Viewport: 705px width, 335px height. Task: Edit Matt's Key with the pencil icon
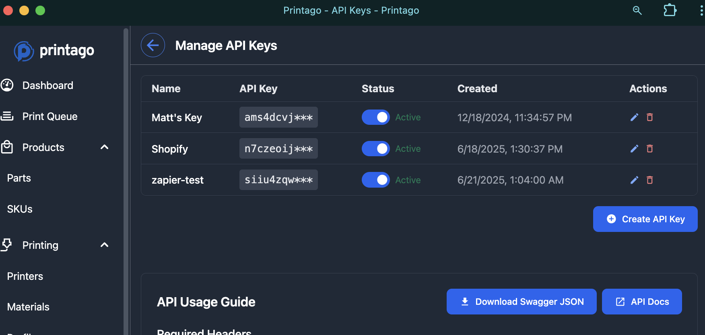click(x=634, y=117)
